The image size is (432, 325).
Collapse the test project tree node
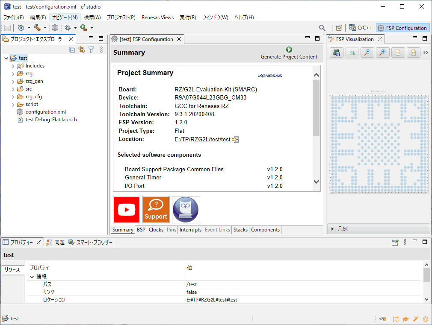(6, 59)
